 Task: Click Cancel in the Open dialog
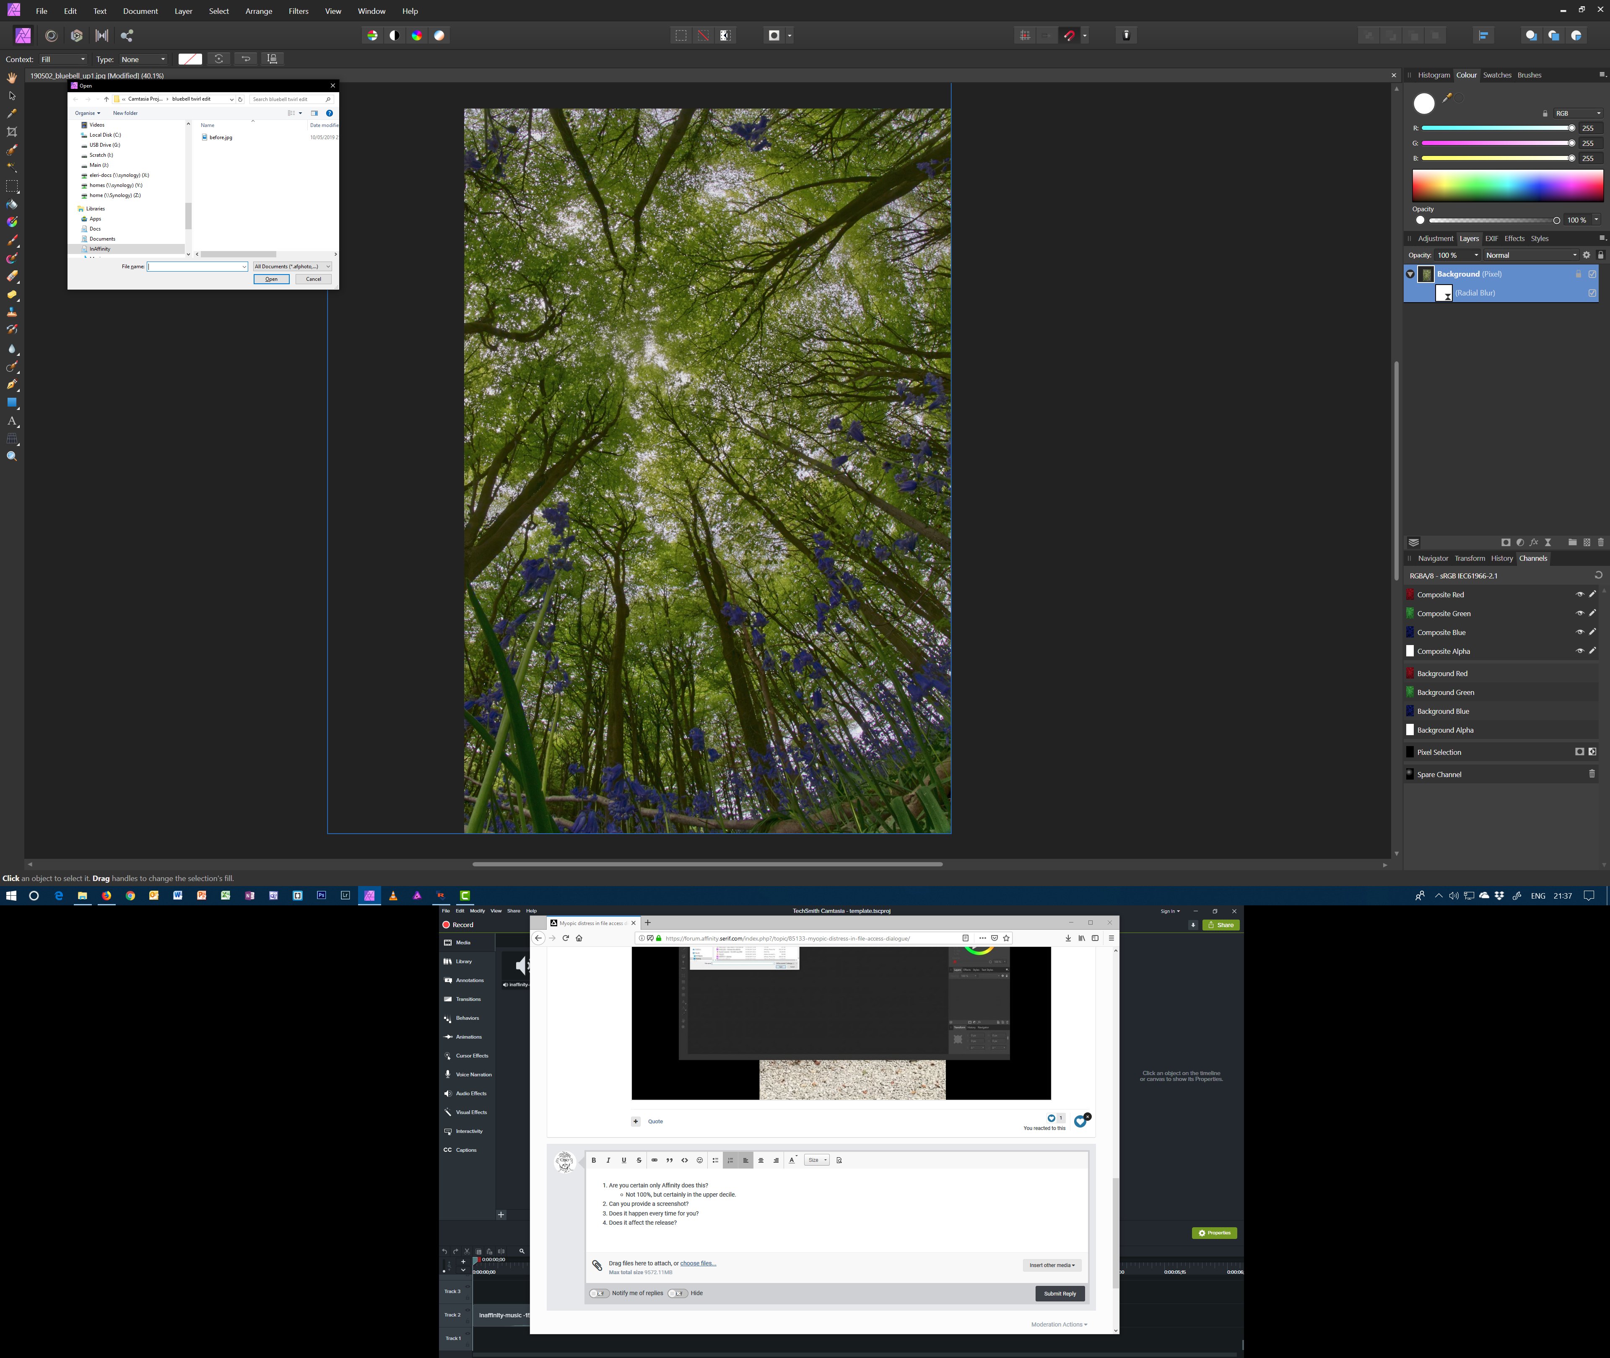[x=313, y=280]
